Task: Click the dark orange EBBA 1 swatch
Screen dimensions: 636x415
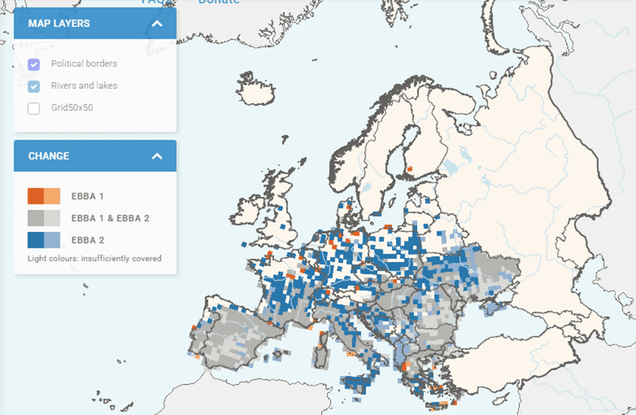Action: (36, 196)
